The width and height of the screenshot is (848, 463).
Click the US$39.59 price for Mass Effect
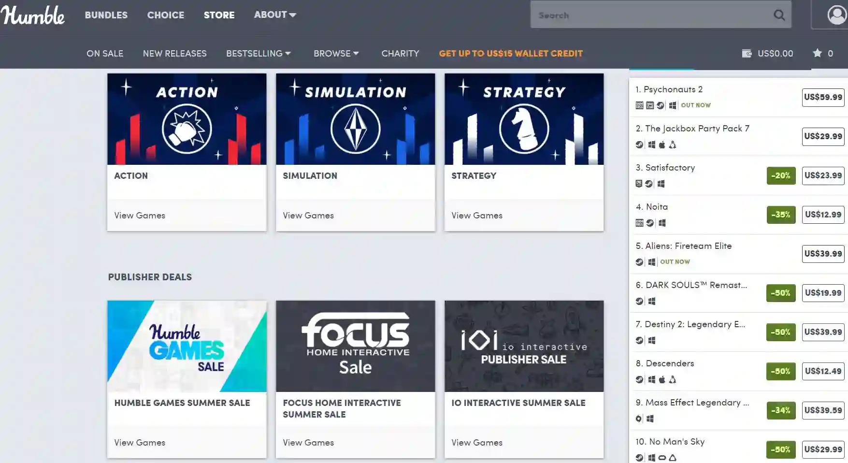tap(823, 410)
